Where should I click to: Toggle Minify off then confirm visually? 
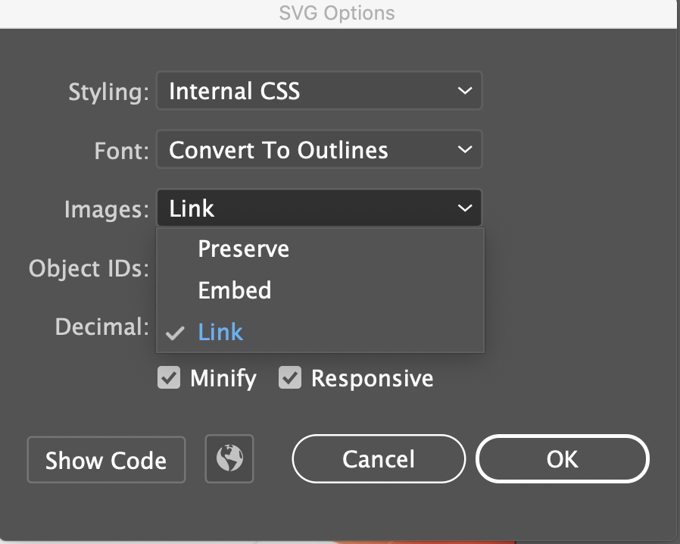coord(168,377)
